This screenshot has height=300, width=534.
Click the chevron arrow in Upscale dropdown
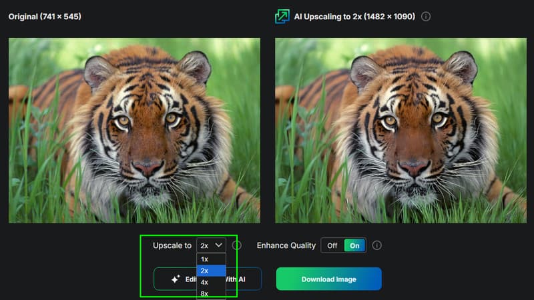[x=218, y=245]
